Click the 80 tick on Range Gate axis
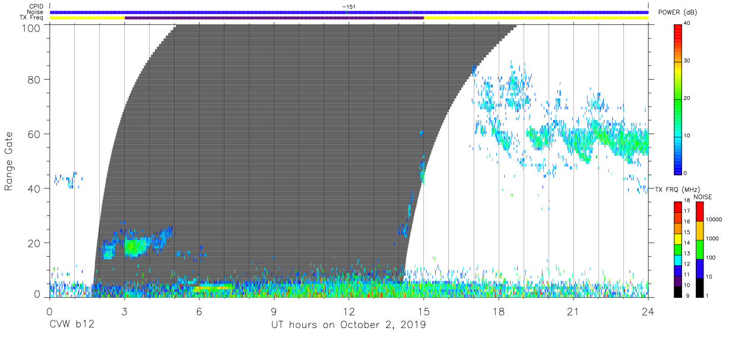 [34, 79]
